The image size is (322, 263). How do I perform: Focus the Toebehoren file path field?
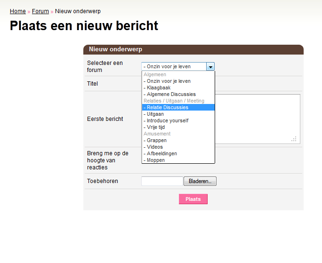pos(162,181)
